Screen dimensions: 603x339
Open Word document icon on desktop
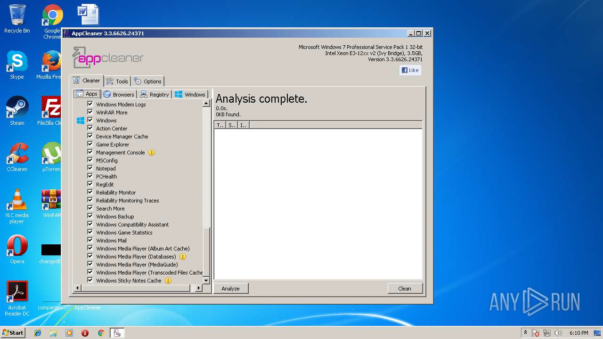coord(88,14)
